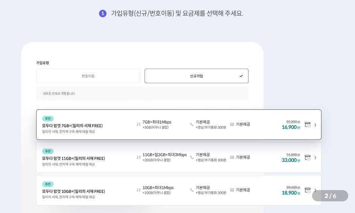
Task: Click the 7GB+최대1Mbps data text
Action: coord(157,122)
